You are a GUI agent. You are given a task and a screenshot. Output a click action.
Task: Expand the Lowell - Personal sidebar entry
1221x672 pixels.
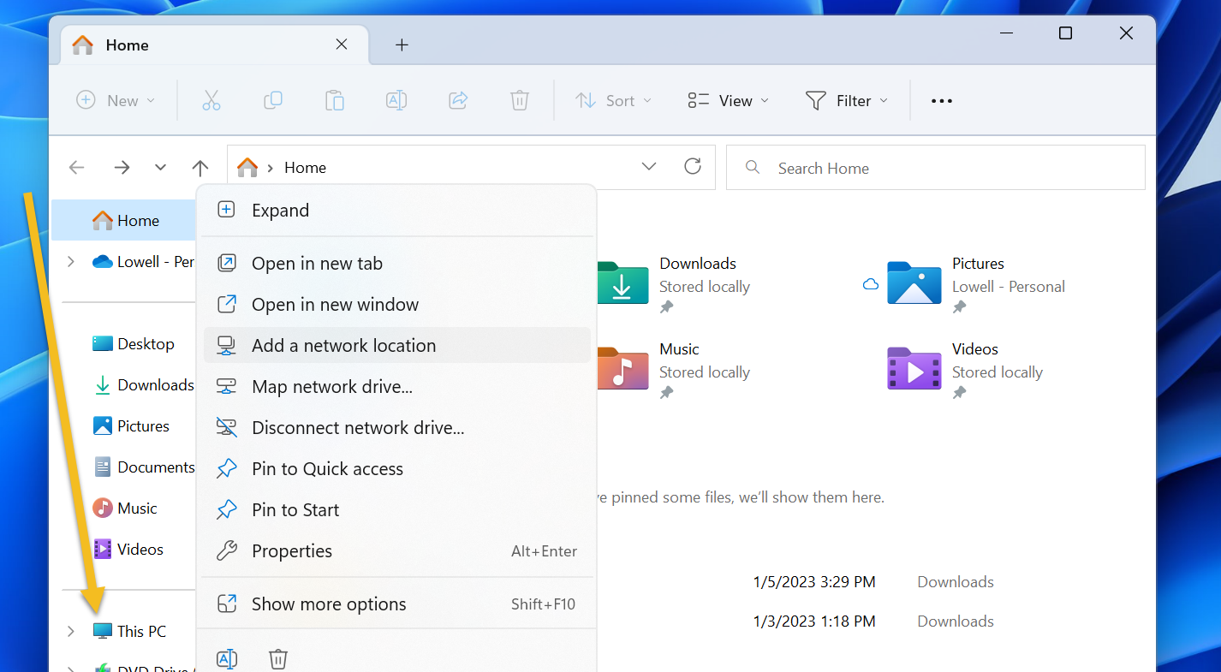coord(70,261)
